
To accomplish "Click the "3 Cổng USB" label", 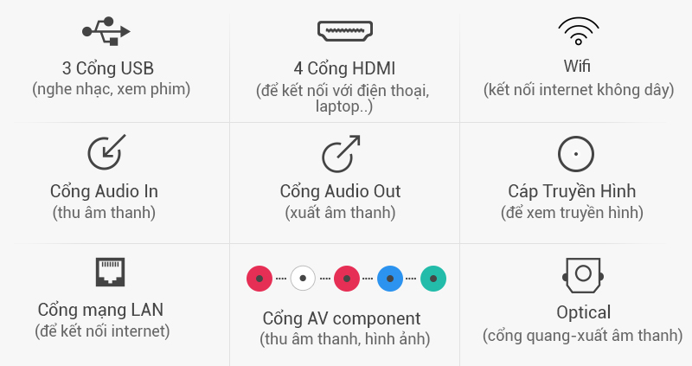I will point(109,68).
